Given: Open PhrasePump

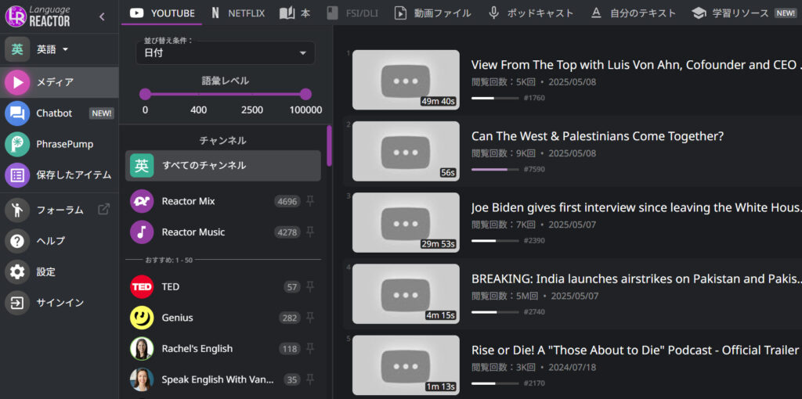Looking at the screenshot, I should pos(60,144).
